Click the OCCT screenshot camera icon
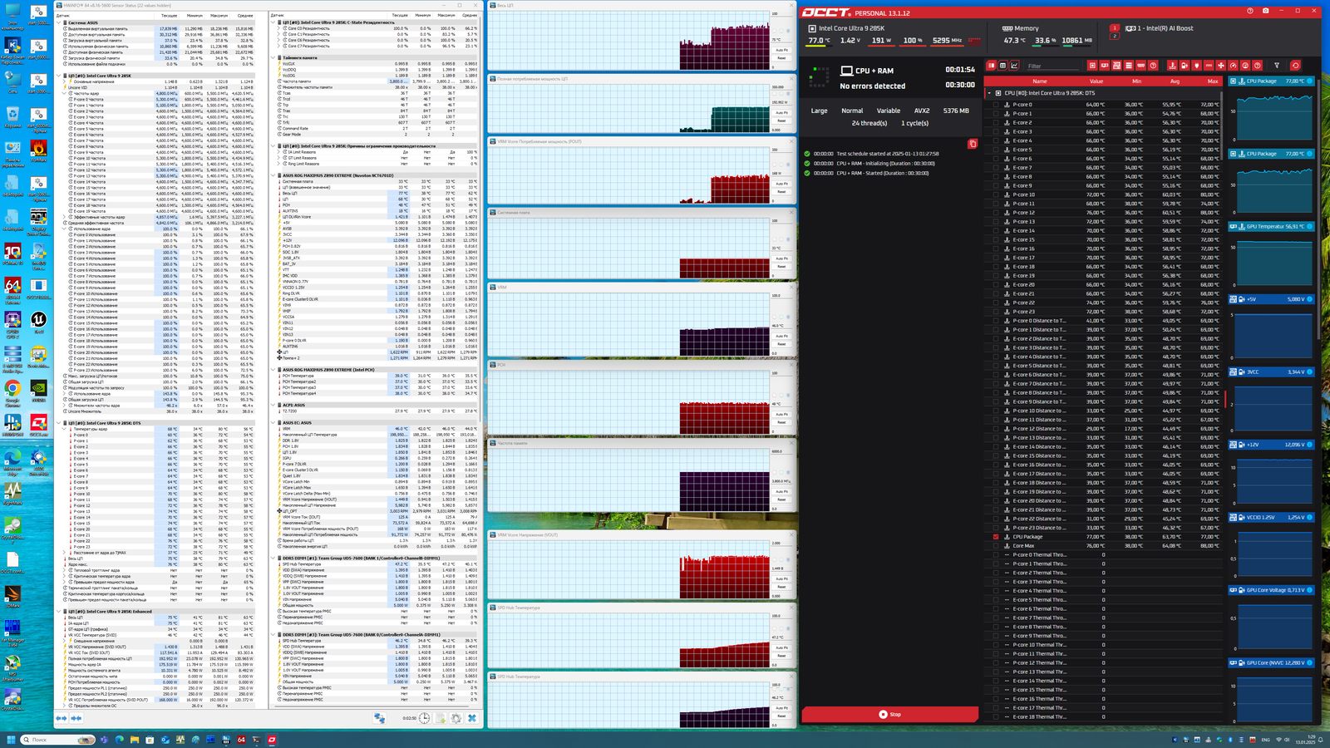This screenshot has height=748, width=1330. point(1265,11)
